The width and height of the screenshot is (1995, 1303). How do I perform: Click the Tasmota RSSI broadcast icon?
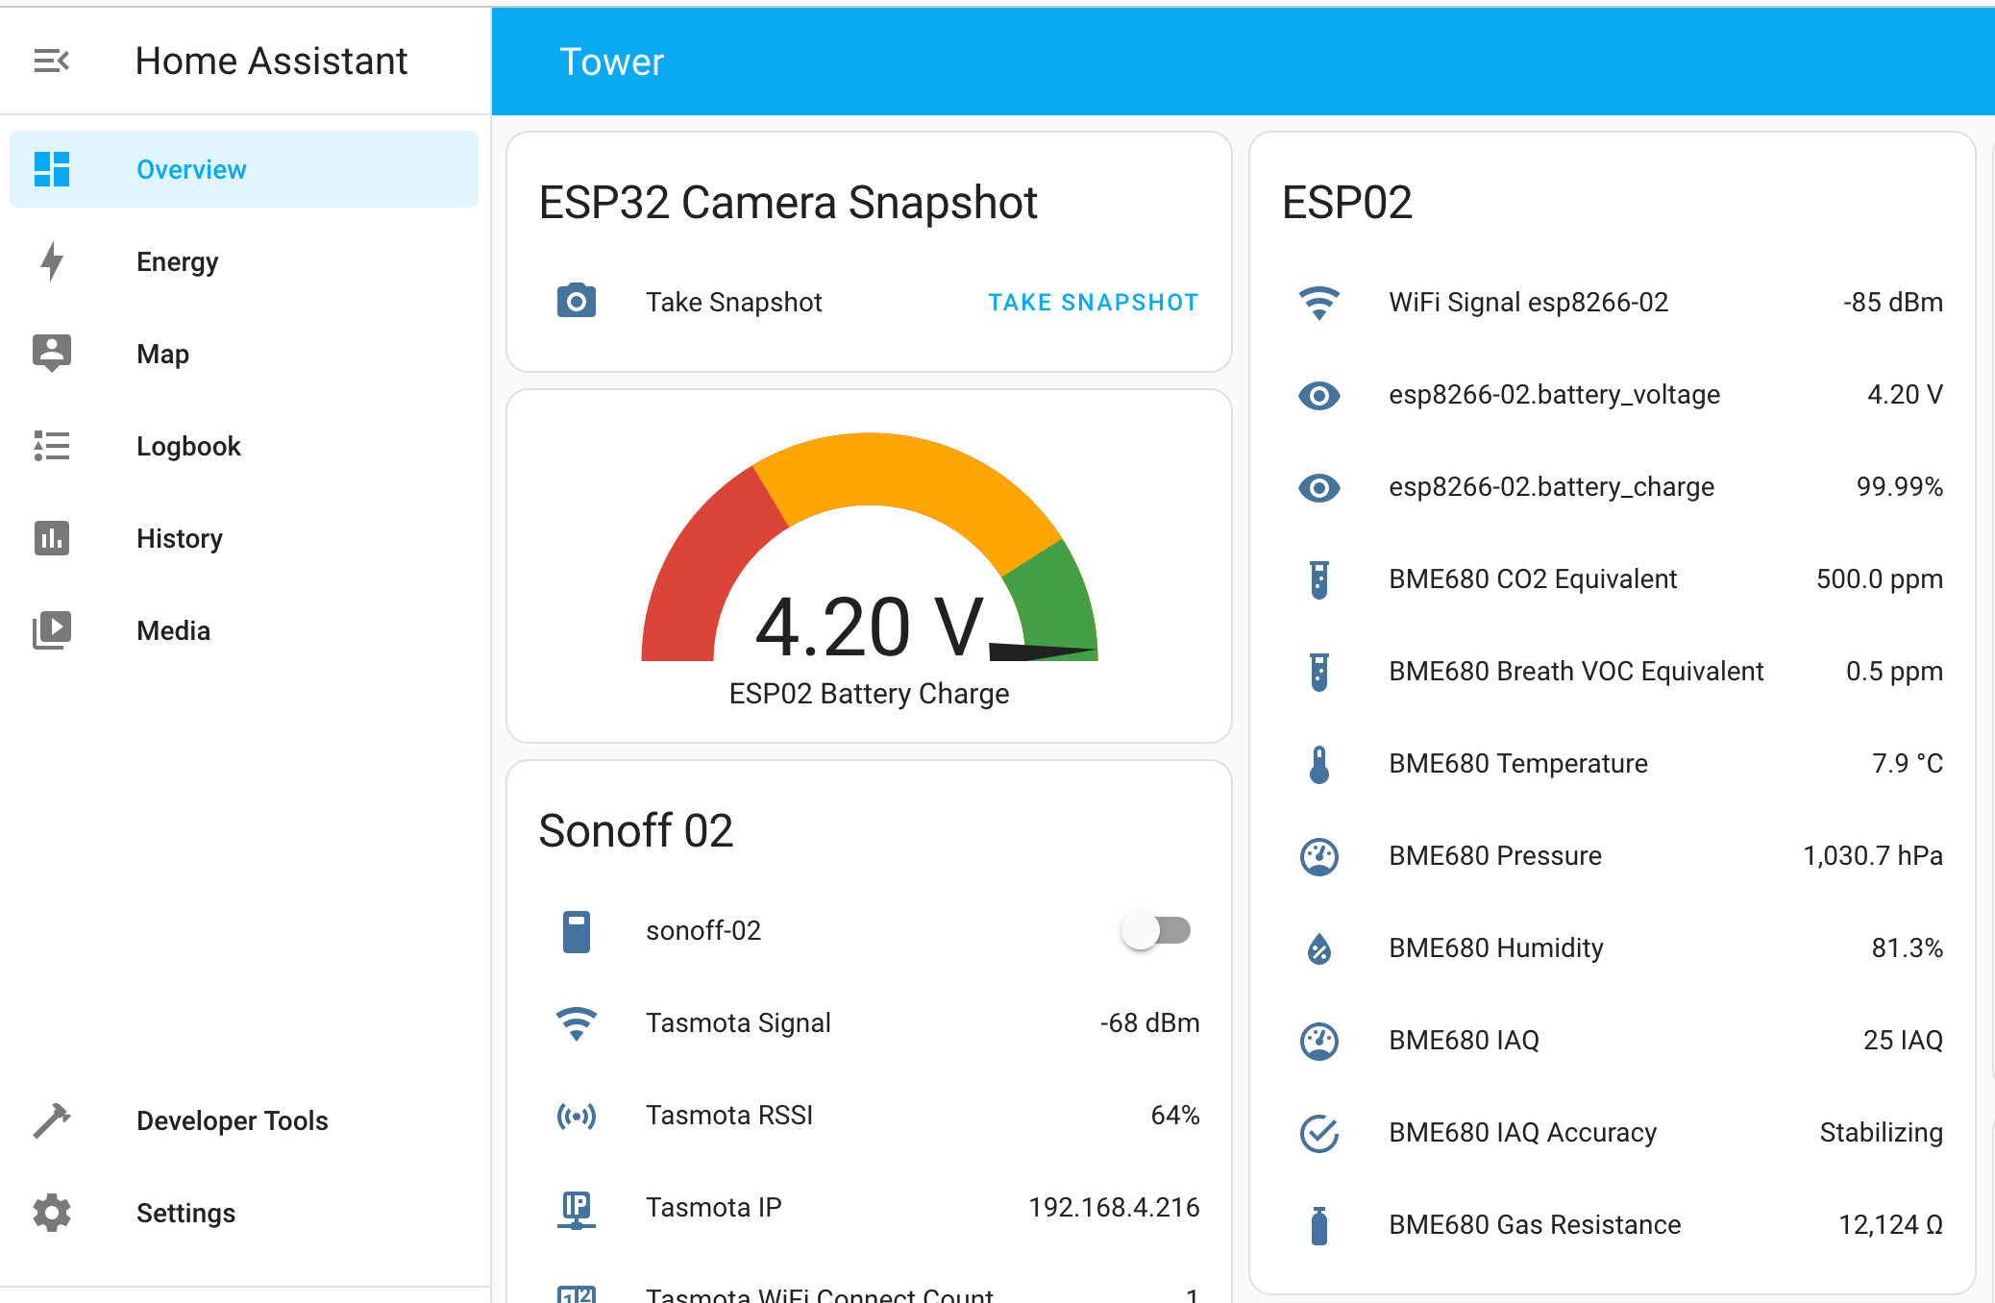577,1116
